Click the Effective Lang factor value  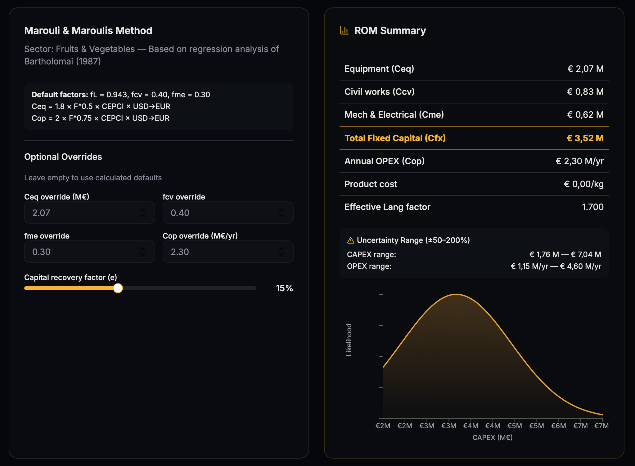pos(592,207)
